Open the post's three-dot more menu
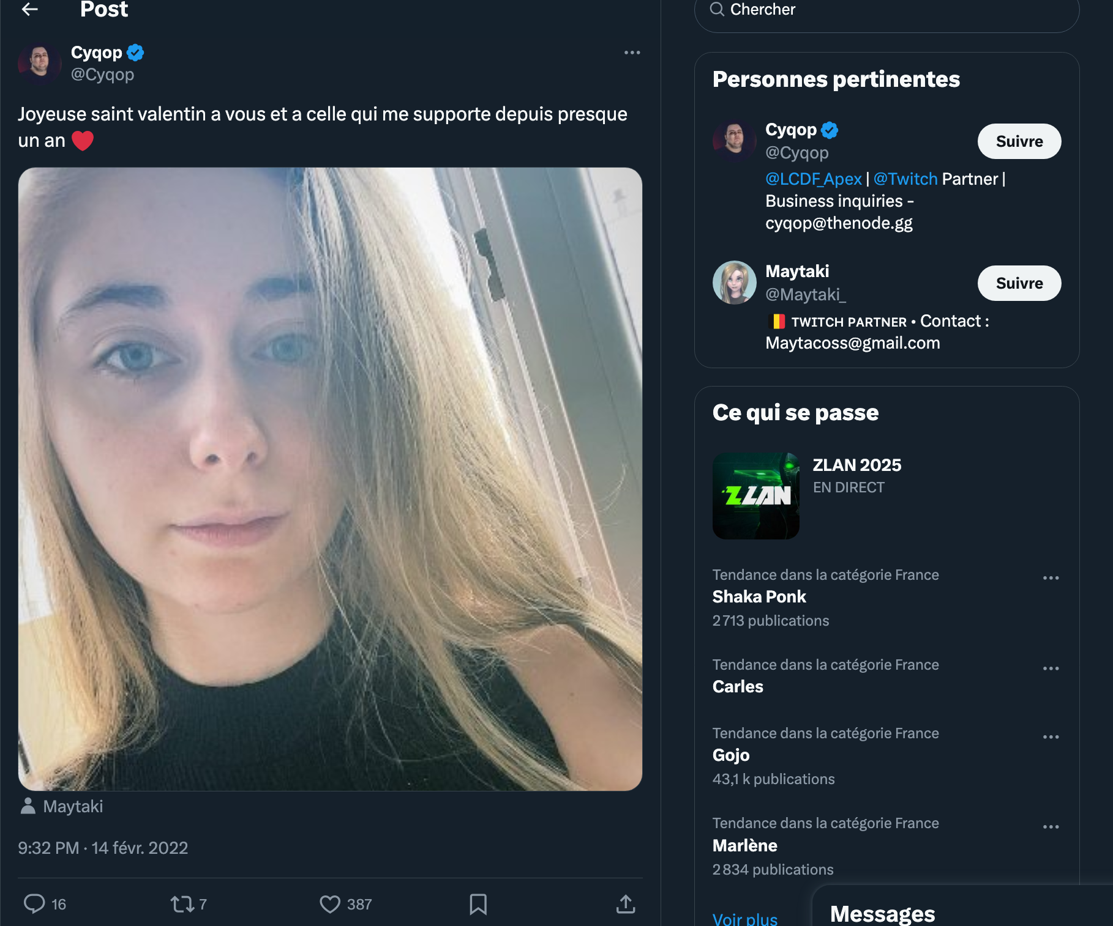This screenshot has height=926, width=1113. click(x=632, y=53)
